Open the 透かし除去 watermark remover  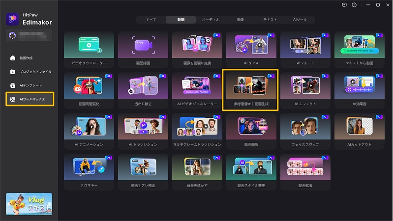tap(143, 90)
